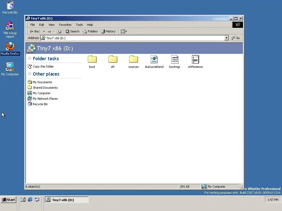Expand the Address bar dropdown
The image size is (282, 211).
[x=226, y=38]
